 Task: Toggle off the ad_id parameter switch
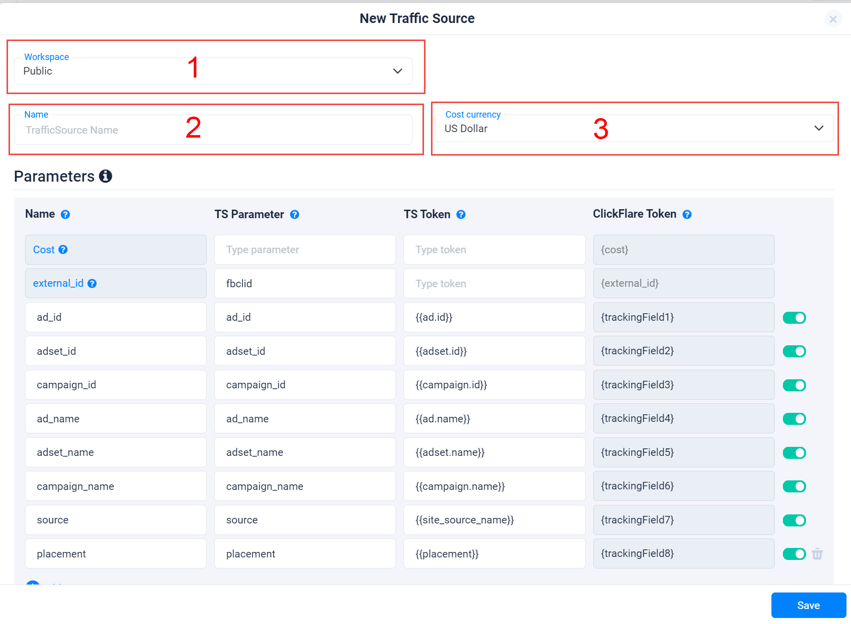point(794,318)
